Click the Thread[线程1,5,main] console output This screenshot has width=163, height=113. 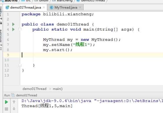pyautogui.click(x=47, y=106)
